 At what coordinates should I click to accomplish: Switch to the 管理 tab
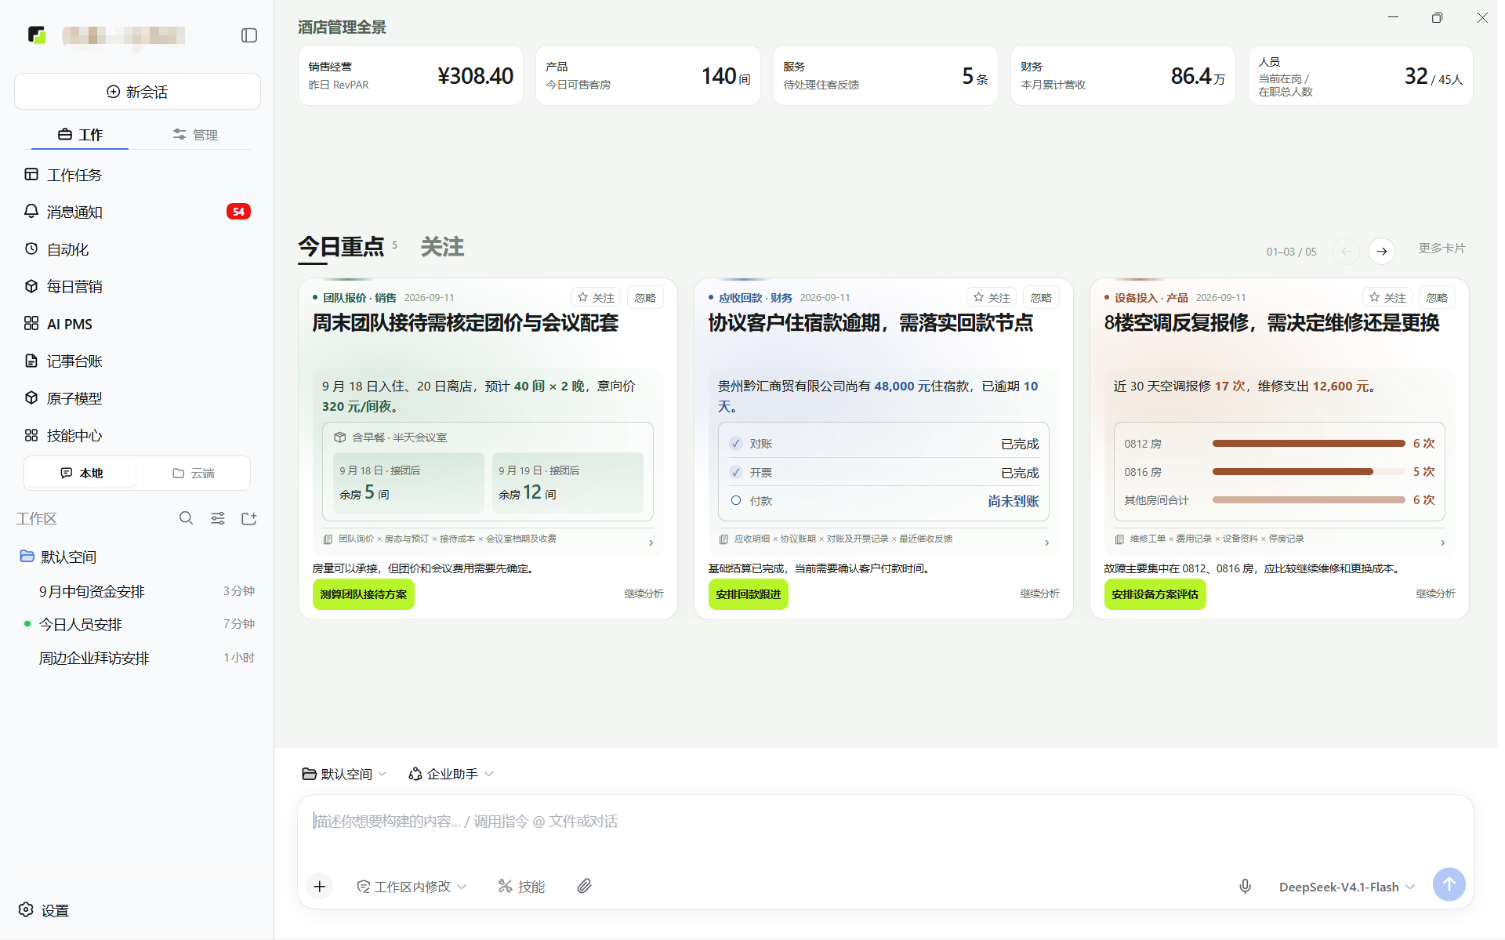pos(195,135)
